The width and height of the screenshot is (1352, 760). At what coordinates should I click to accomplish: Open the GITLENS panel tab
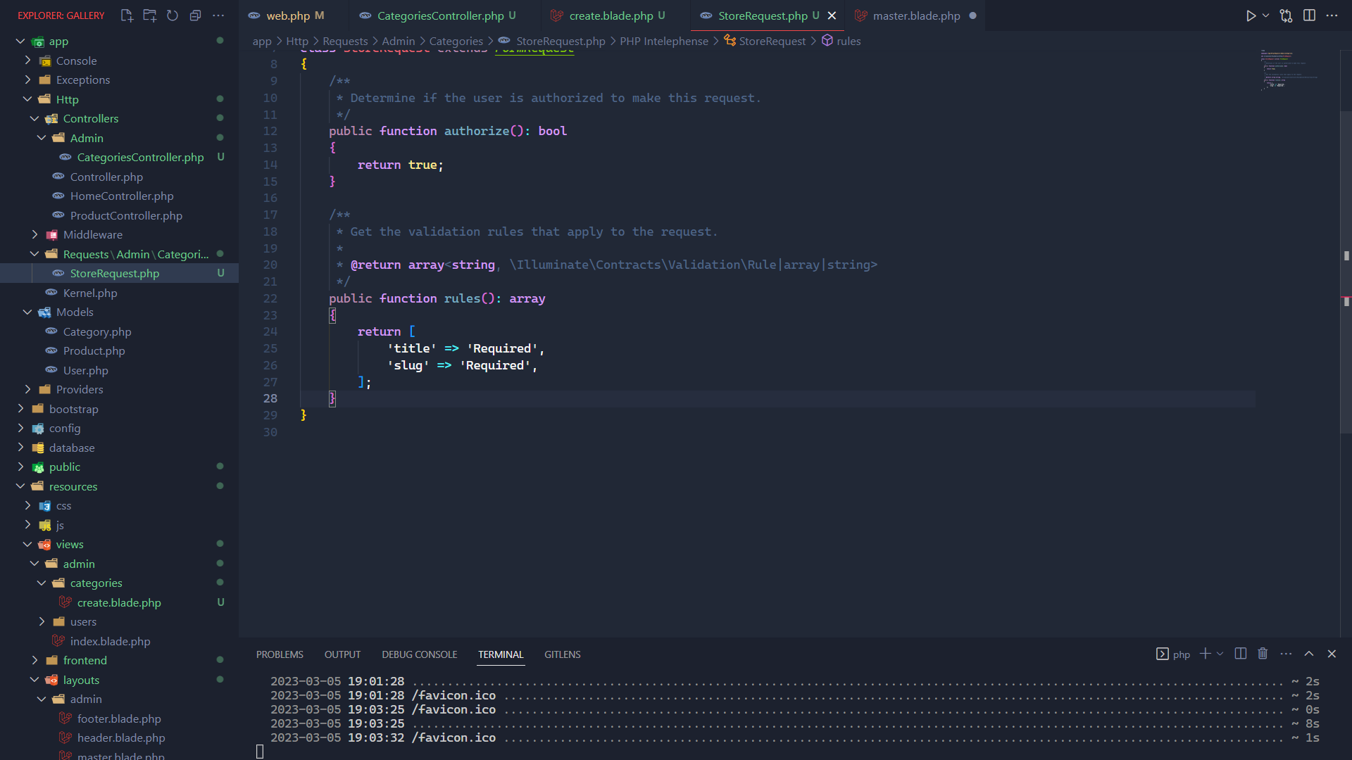click(563, 654)
